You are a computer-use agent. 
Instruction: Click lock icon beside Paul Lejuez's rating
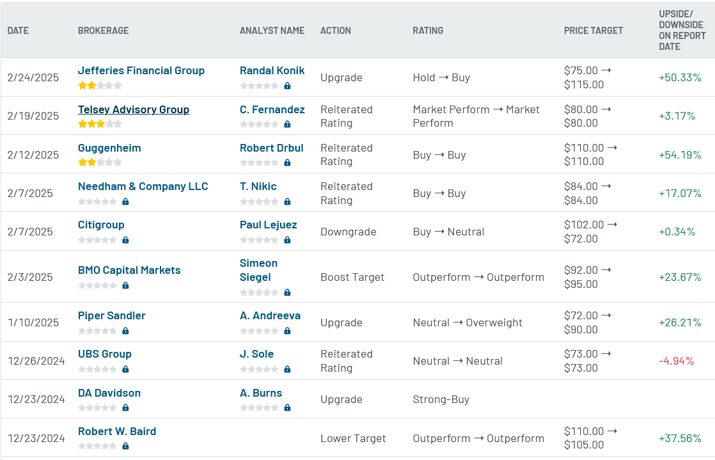(287, 239)
